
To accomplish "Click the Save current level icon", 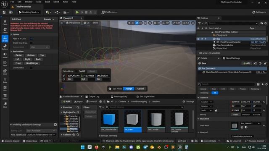I will pyautogui.click(x=4, y=12).
